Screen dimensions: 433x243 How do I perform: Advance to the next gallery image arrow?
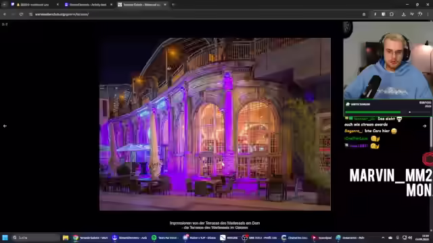click(x=424, y=126)
